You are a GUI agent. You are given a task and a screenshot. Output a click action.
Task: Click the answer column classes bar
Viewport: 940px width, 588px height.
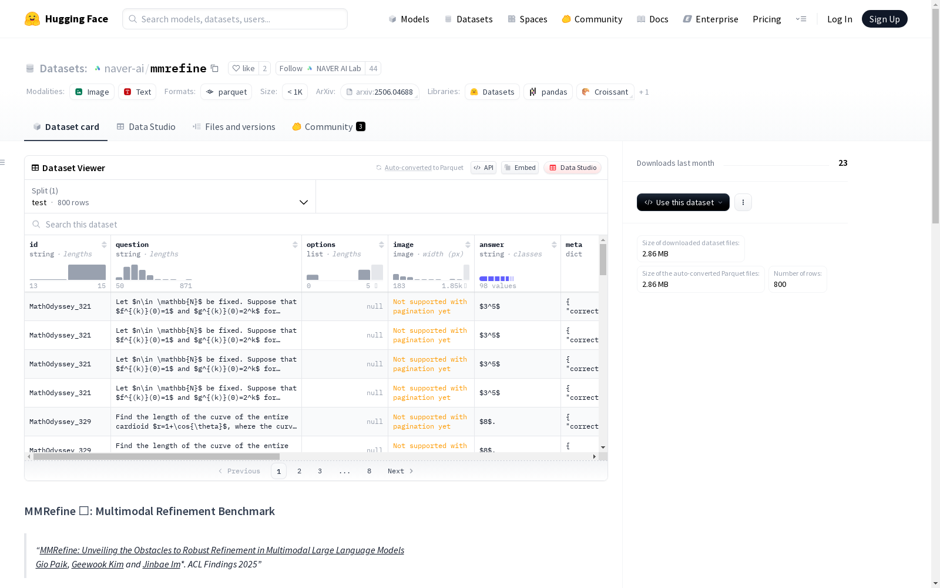[496, 278]
